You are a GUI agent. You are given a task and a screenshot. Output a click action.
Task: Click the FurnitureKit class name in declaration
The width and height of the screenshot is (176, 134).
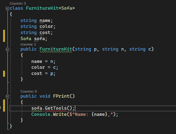coord(42,8)
